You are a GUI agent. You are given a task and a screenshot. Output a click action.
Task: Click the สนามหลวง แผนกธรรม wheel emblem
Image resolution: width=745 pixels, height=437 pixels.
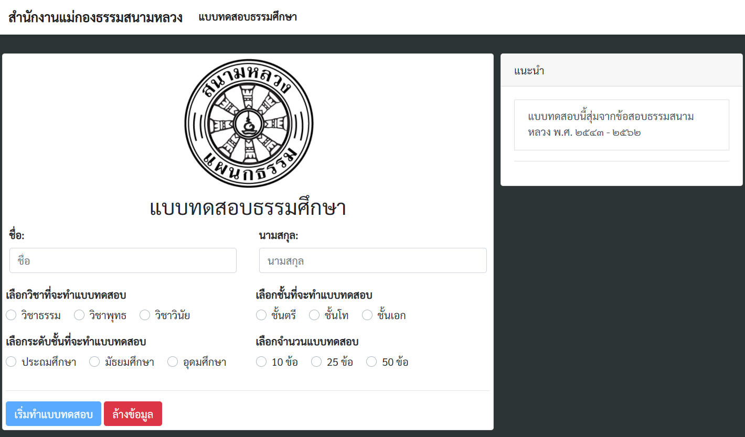click(x=249, y=123)
